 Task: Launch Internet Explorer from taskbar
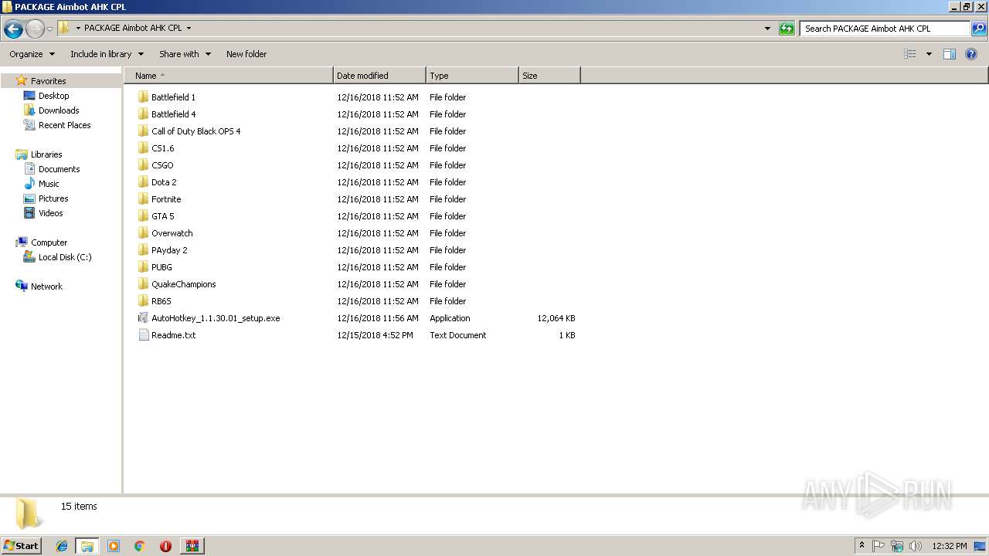[62, 546]
